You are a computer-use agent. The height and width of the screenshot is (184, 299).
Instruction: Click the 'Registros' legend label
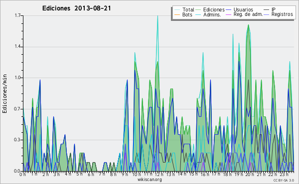pyautogui.click(x=282, y=14)
